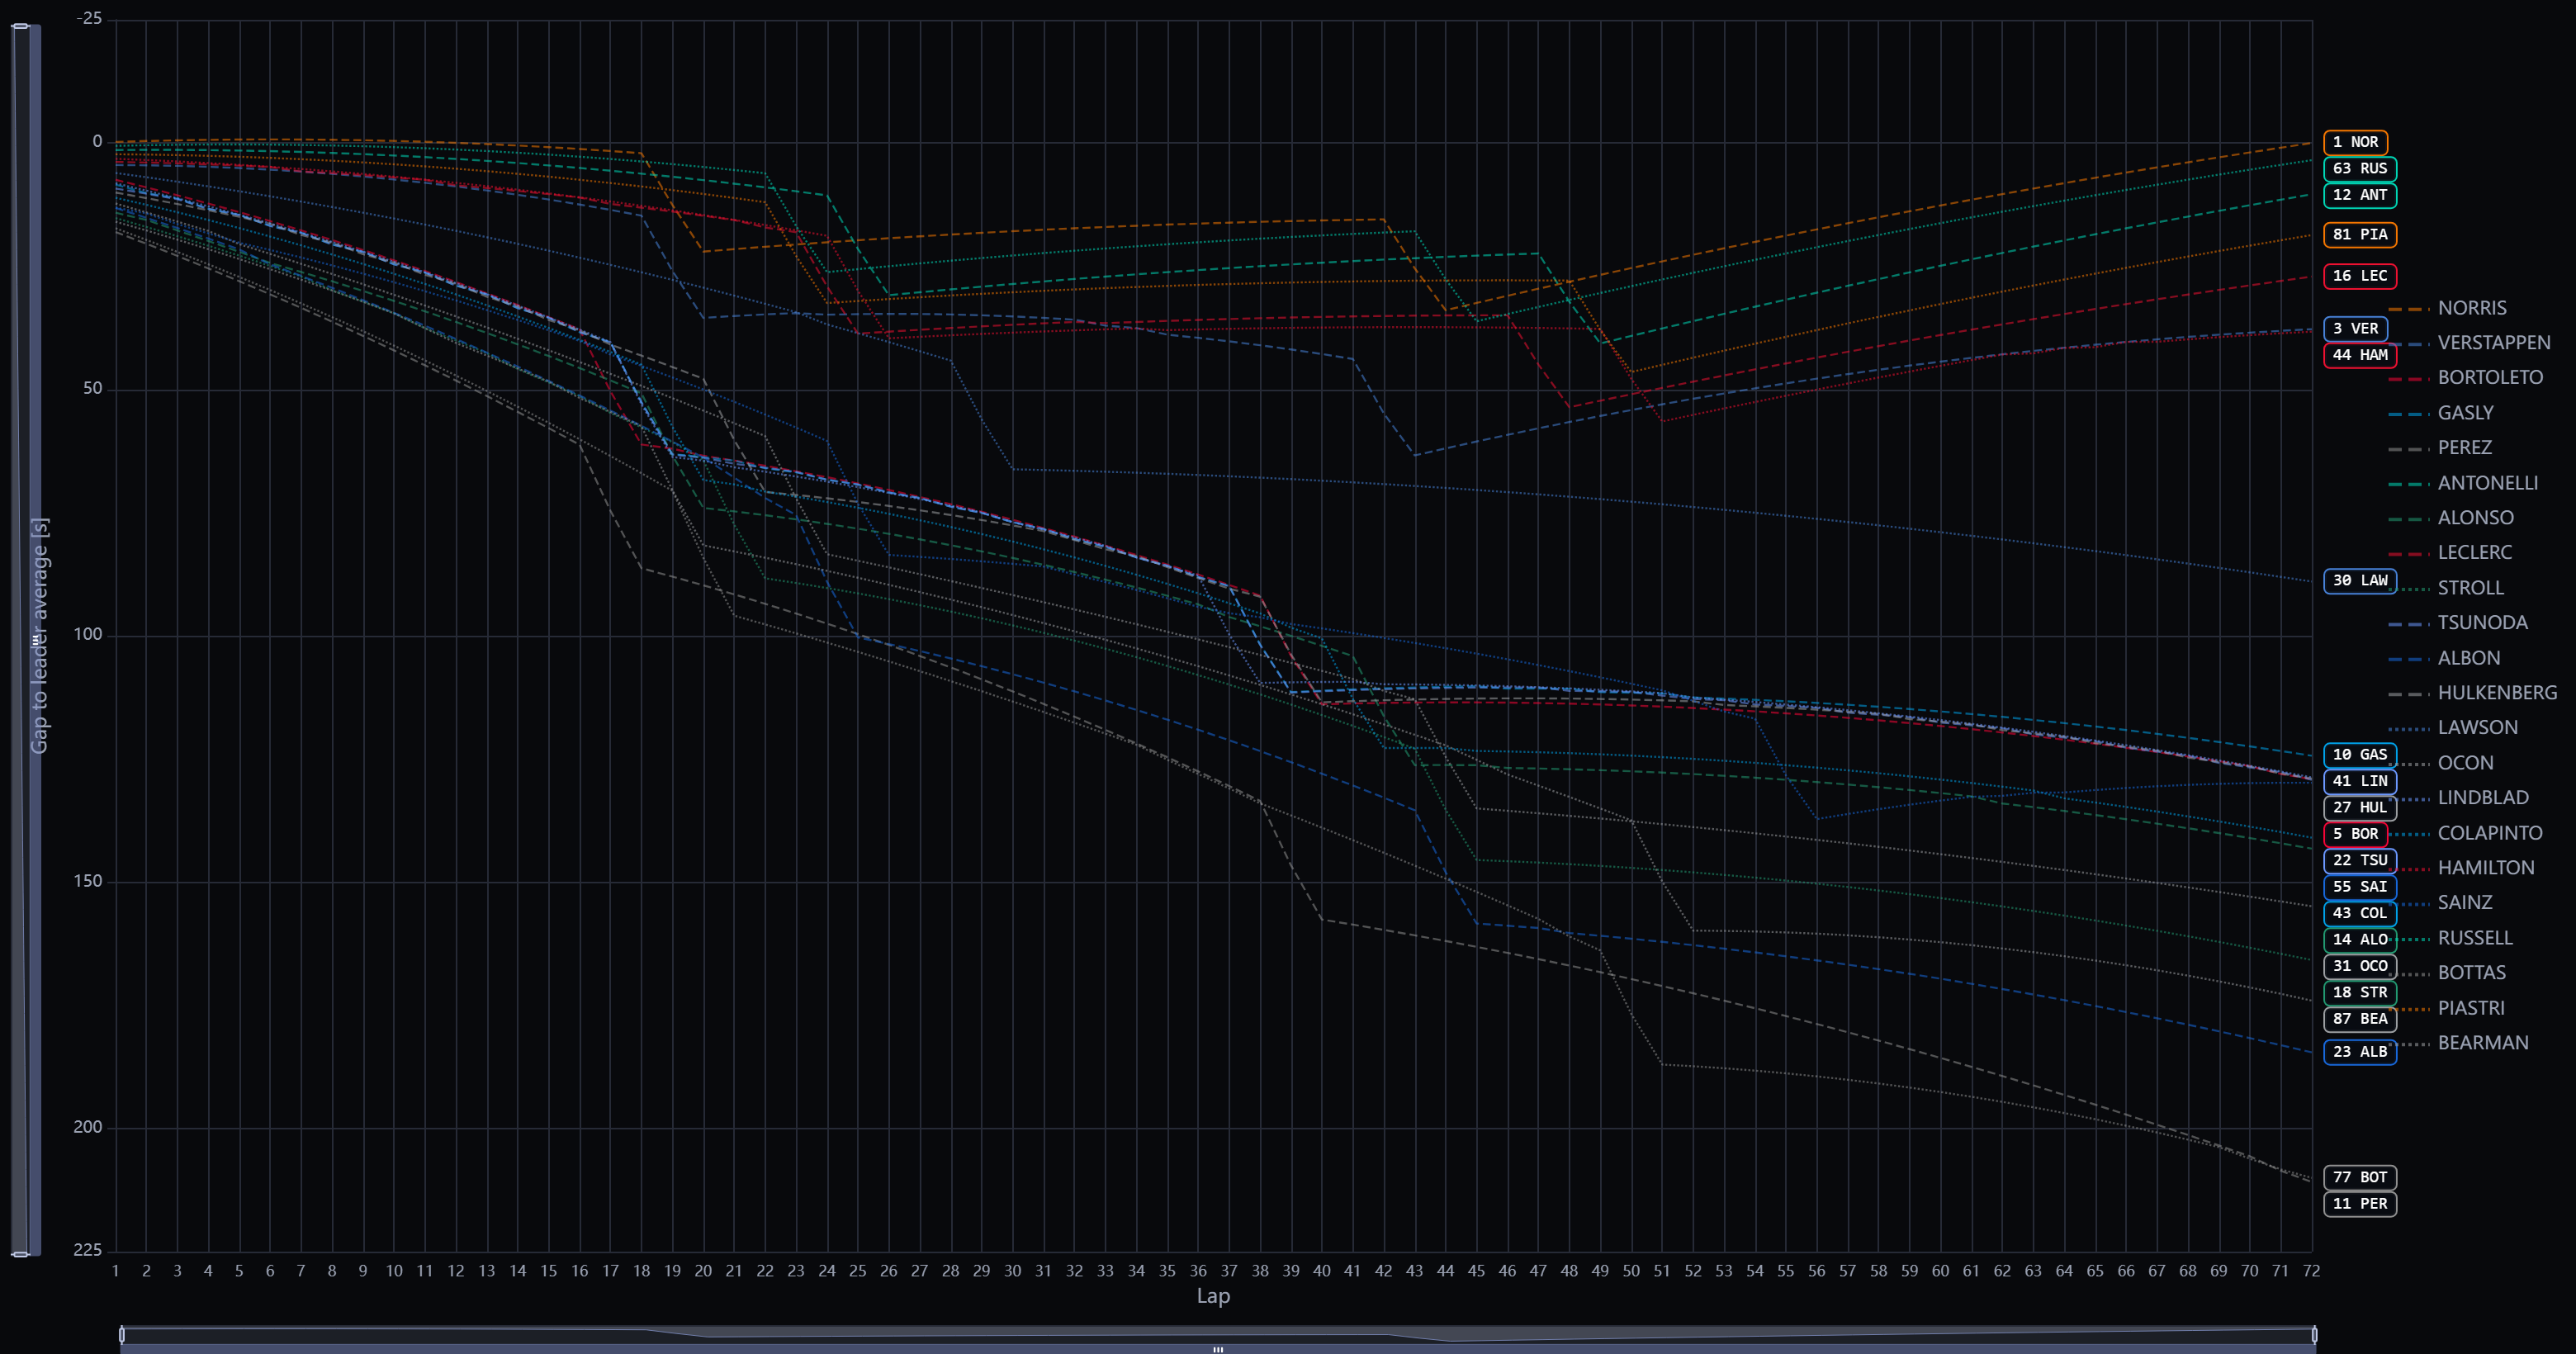The height and width of the screenshot is (1354, 2576).
Task: Click left handle of horizontal lap slider
Action: click(x=122, y=1334)
